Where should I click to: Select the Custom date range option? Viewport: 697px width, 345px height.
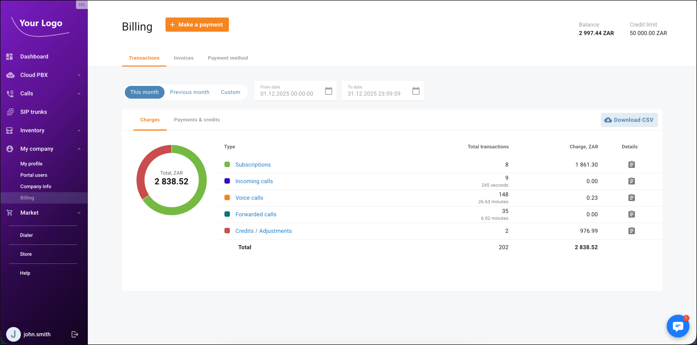(x=230, y=92)
